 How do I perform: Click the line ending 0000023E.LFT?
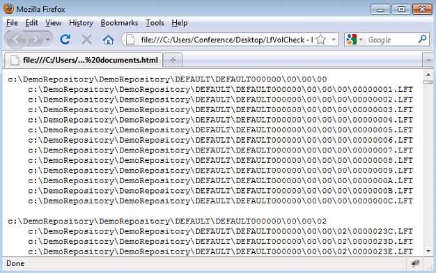click(x=221, y=251)
